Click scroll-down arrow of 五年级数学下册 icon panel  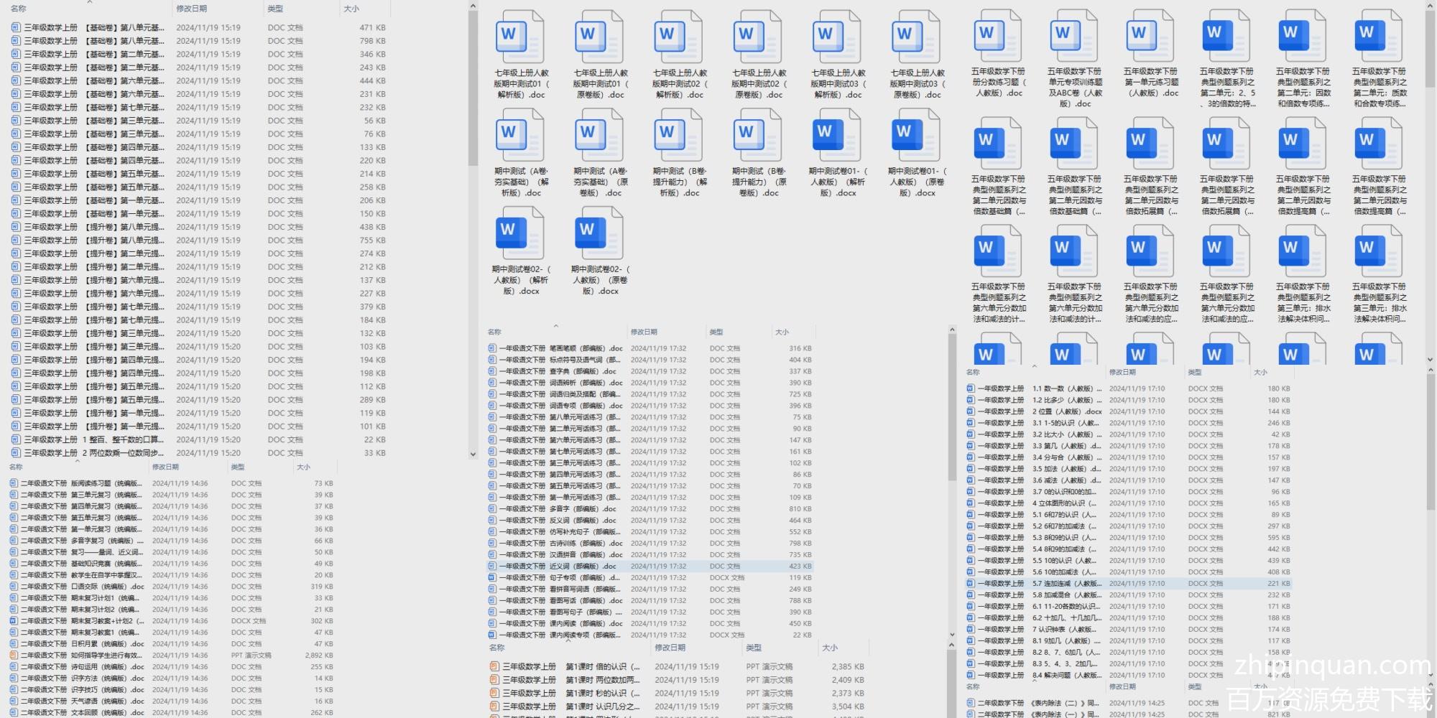click(x=1430, y=360)
